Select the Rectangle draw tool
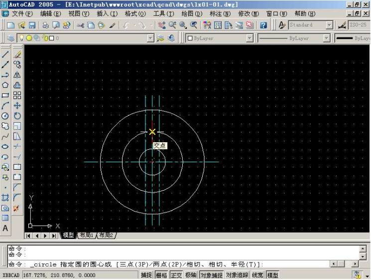 pos(5,95)
